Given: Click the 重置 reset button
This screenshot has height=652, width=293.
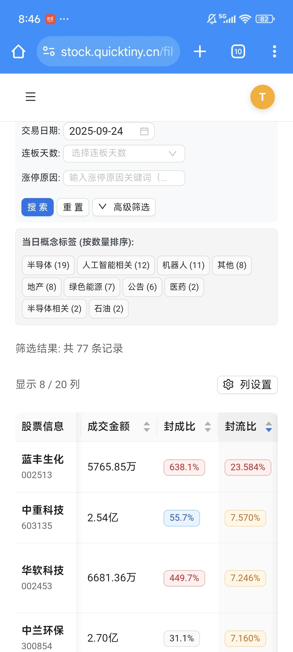Looking at the screenshot, I should tap(73, 207).
